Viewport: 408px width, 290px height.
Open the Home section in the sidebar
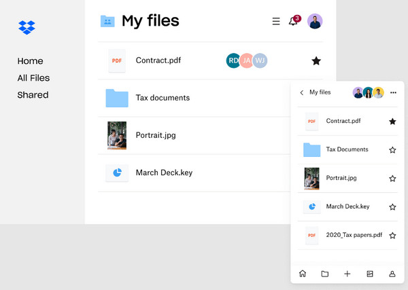point(30,61)
